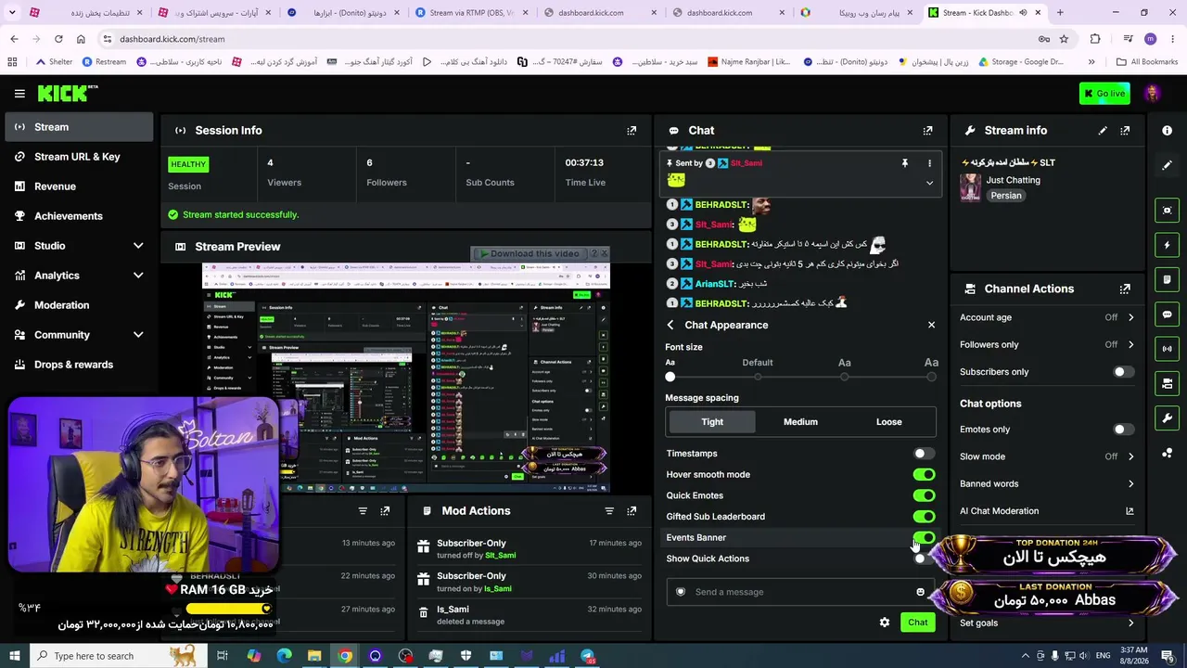Click Is_Sami who turned on Subscriber-Only

[497, 589]
